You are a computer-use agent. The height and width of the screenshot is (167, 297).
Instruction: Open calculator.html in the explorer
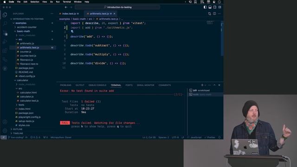point(28,93)
